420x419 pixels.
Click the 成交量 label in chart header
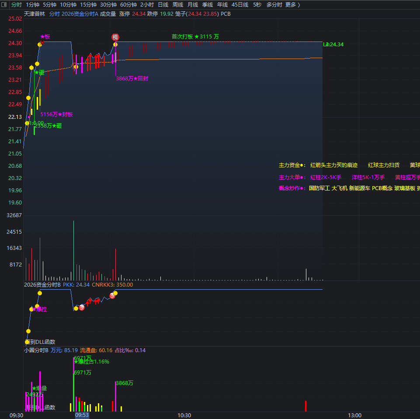tap(108, 14)
